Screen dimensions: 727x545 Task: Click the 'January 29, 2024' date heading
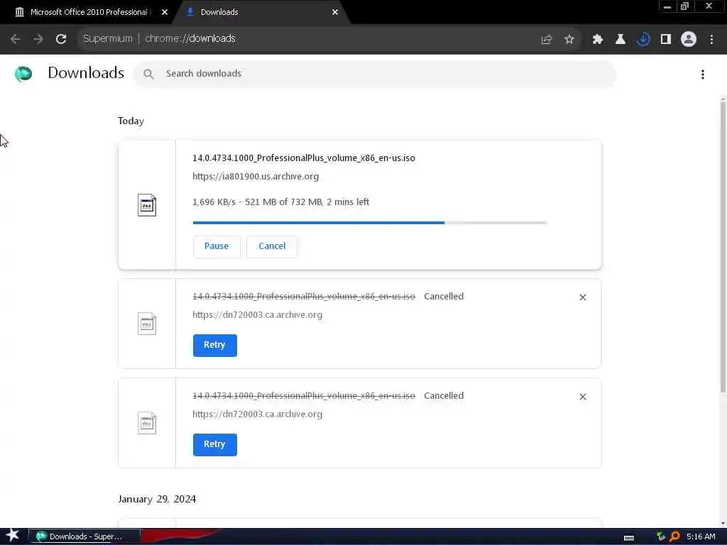click(157, 499)
